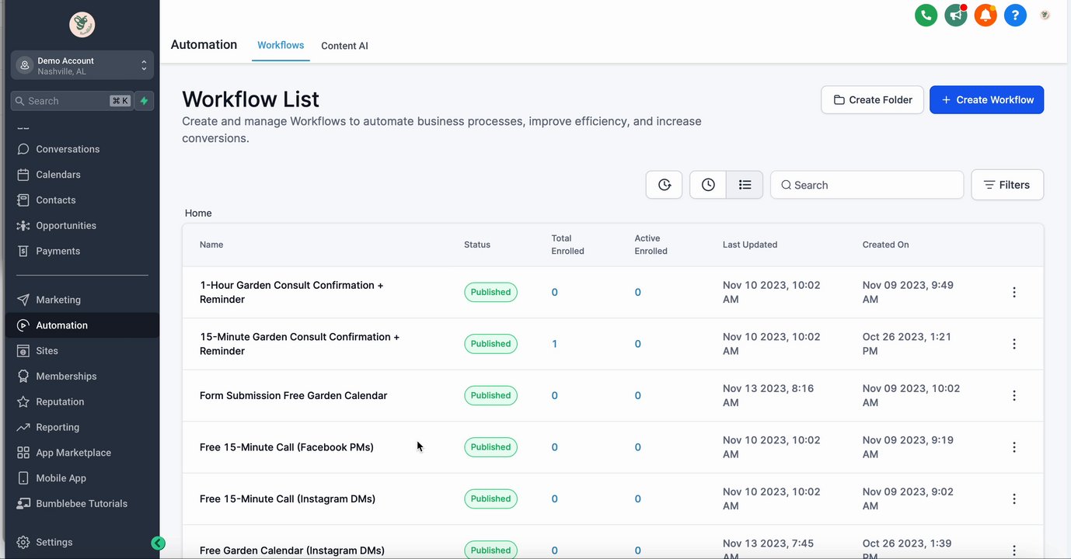
Task: Open Conversations in the sidebar
Action: point(68,149)
